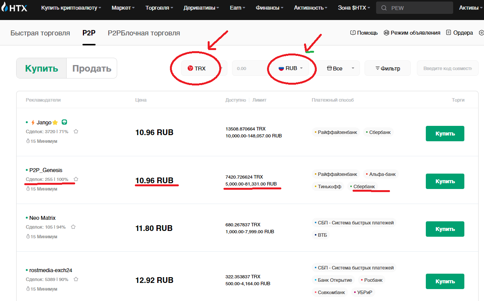Image resolution: width=484 pixels, height=301 pixels.
Task: Click the search magnifier icon
Action: pyautogui.click(x=383, y=8)
